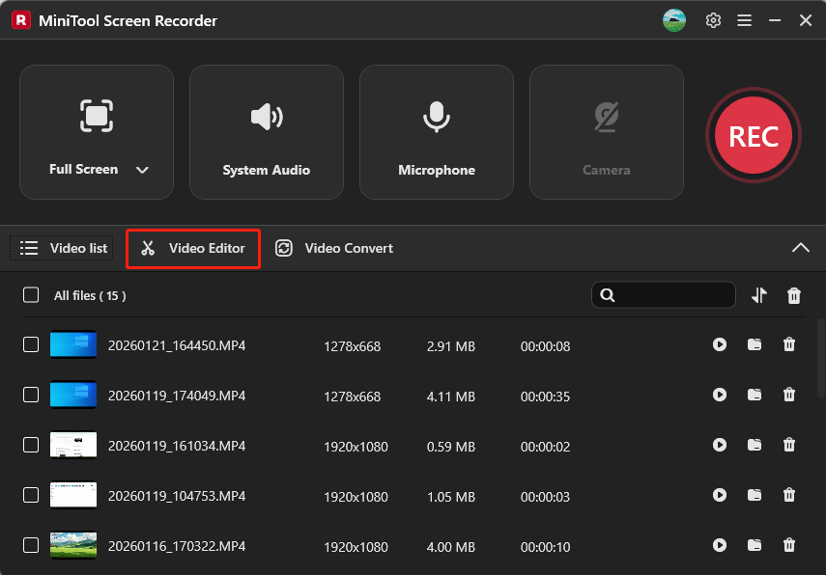
Task: Open the sort order icon above the file list
Action: tap(759, 295)
